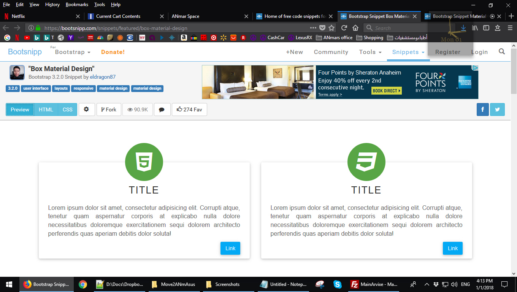The height and width of the screenshot is (292, 517).
Task: Click the site search magnifier icon
Action: [502, 52]
